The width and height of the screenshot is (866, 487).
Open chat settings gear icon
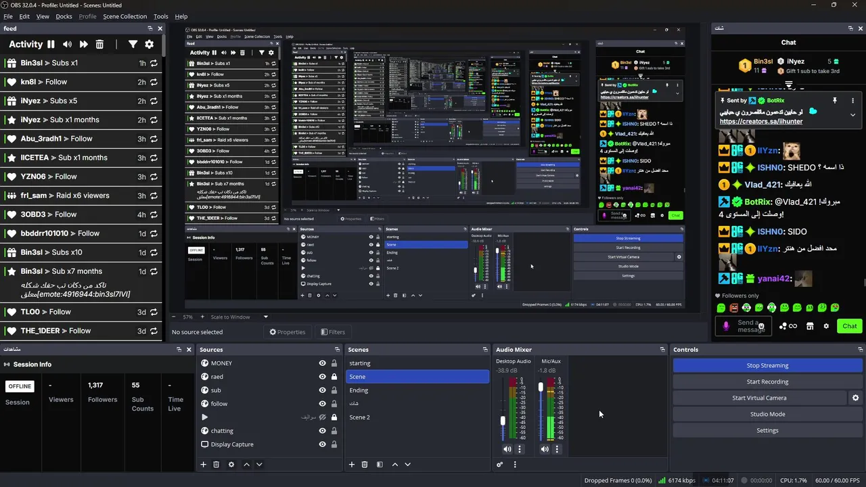pyautogui.click(x=825, y=326)
